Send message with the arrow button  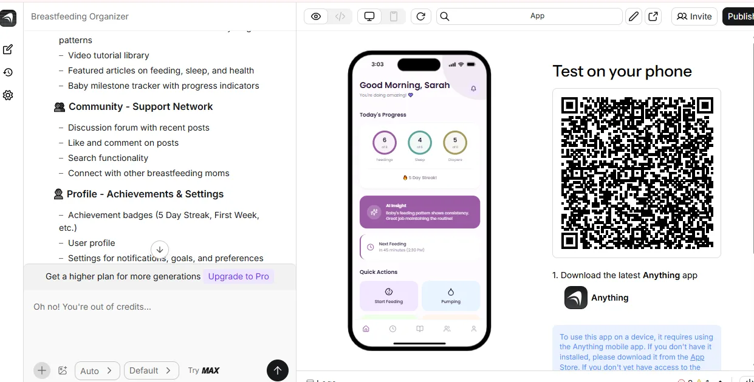tap(278, 370)
